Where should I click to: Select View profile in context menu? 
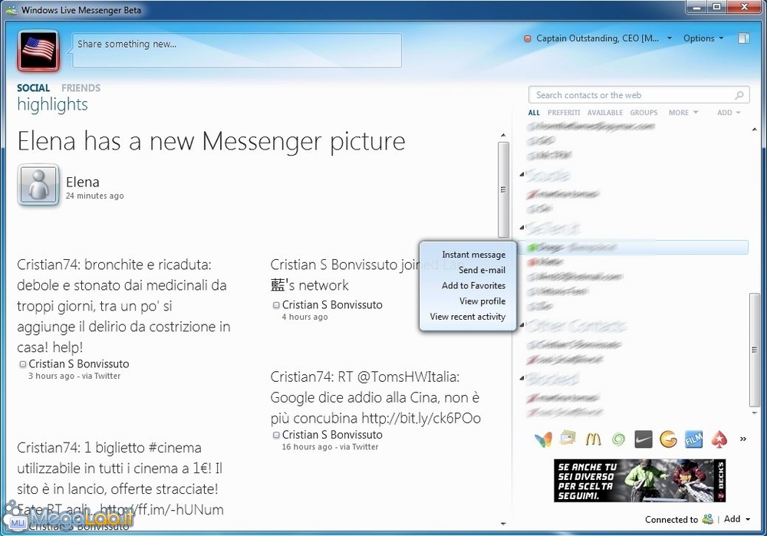(x=482, y=301)
